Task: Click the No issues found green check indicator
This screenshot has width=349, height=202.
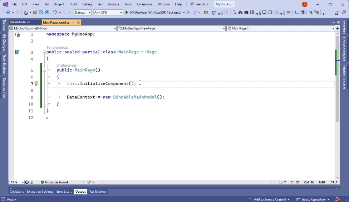Action: tap(54, 182)
